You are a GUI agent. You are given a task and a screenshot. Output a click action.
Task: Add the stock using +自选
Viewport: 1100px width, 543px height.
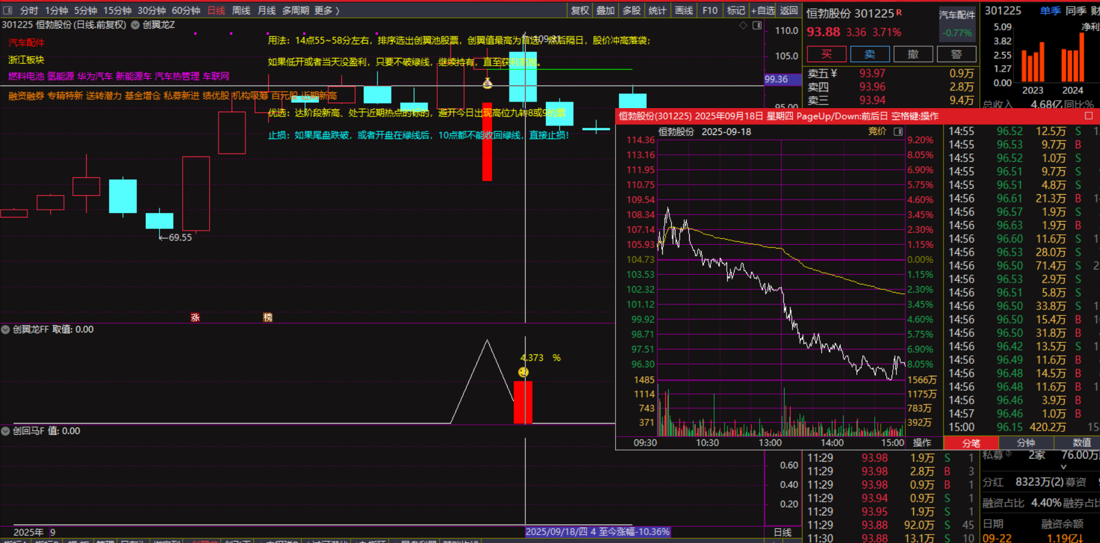tap(763, 10)
